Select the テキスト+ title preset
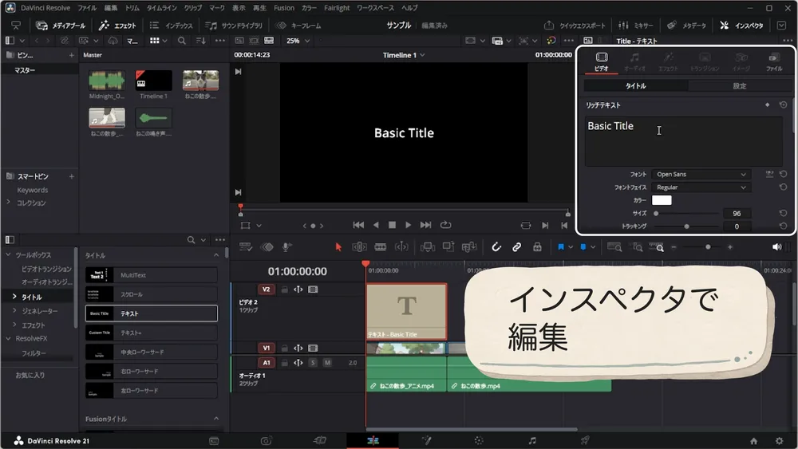The width and height of the screenshot is (798, 449). click(x=151, y=333)
